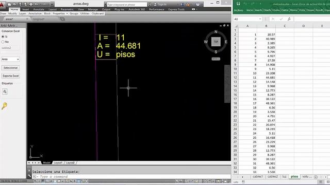This screenshot has height=185, width=330.
Task: Click the Excel formula confirm check icon
Action: point(281,19)
